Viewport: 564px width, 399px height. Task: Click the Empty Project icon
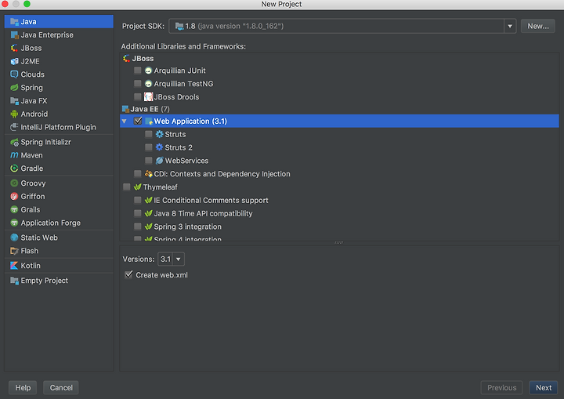[14, 281]
